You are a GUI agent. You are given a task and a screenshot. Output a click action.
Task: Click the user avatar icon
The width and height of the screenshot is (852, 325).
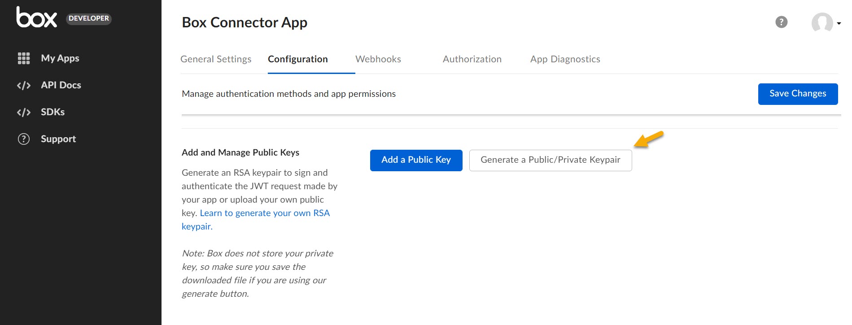point(822,22)
